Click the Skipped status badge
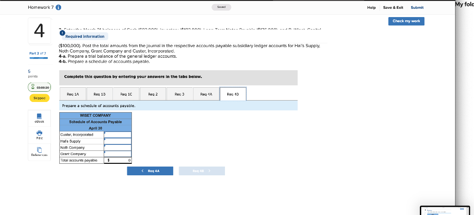This screenshot has height=215, width=474. pos(39,98)
